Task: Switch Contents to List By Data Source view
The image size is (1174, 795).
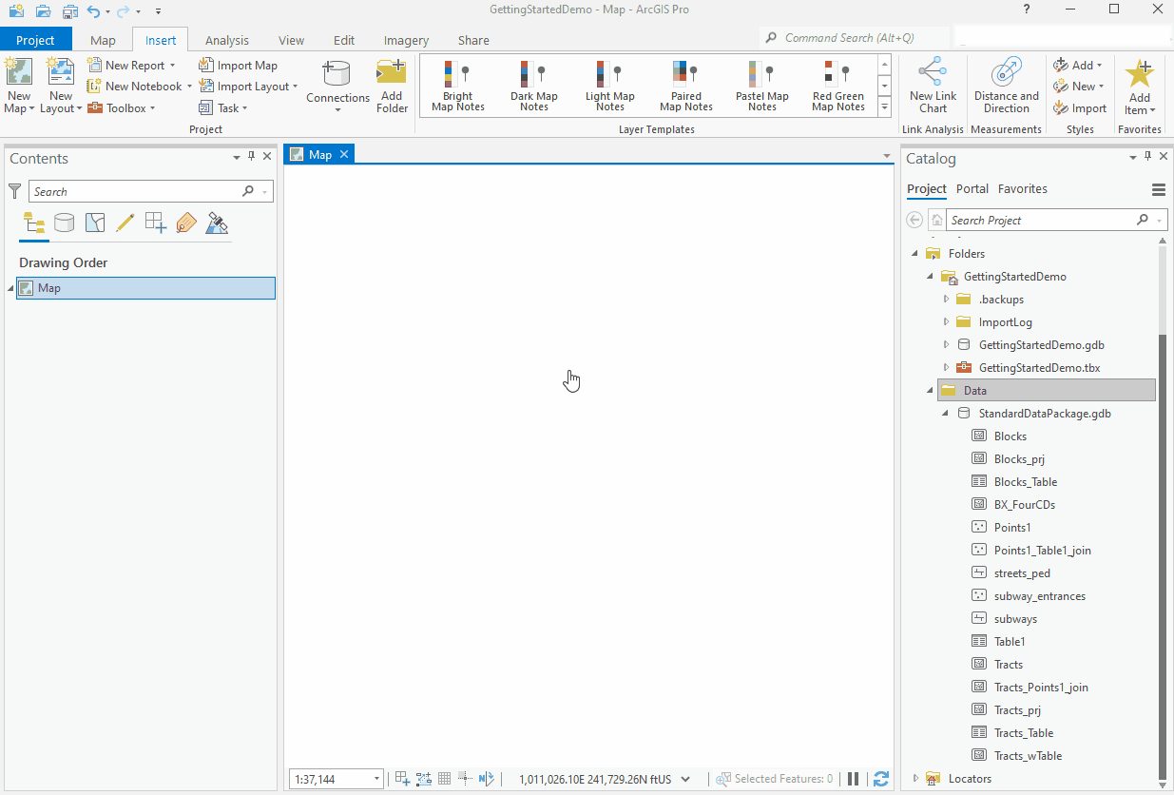Action: click(64, 223)
